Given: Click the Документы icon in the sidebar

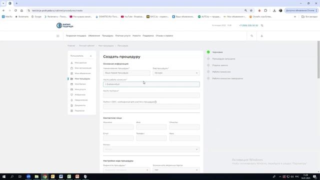Looking at the screenshot, I should pos(71,105).
